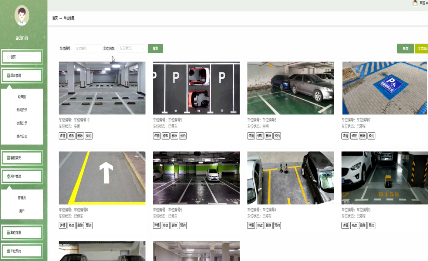Screen dimensions: 428x261
Task: Open 收费公示 submenu item
Action: point(22,123)
